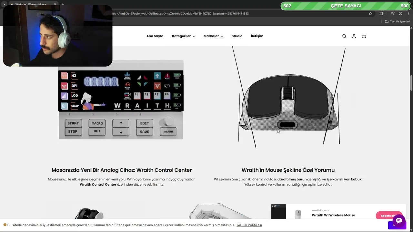Open the Tüm Yer İşaretleri bookmarks folder

397,22
